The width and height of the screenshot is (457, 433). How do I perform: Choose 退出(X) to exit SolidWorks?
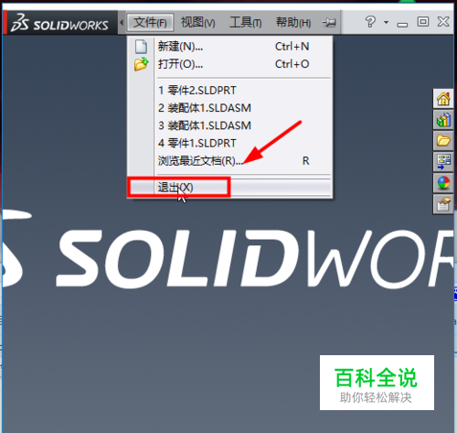tap(229, 188)
